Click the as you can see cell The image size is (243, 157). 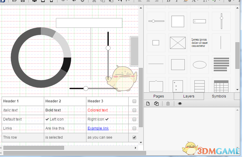tap(107, 137)
